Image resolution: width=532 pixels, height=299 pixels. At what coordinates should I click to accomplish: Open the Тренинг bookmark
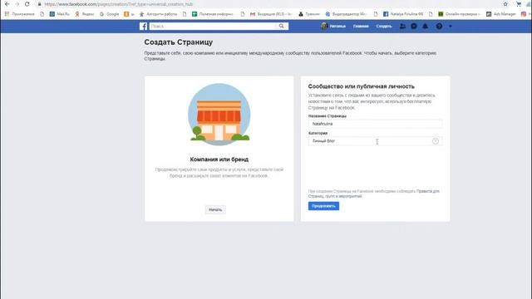pyautogui.click(x=309, y=14)
